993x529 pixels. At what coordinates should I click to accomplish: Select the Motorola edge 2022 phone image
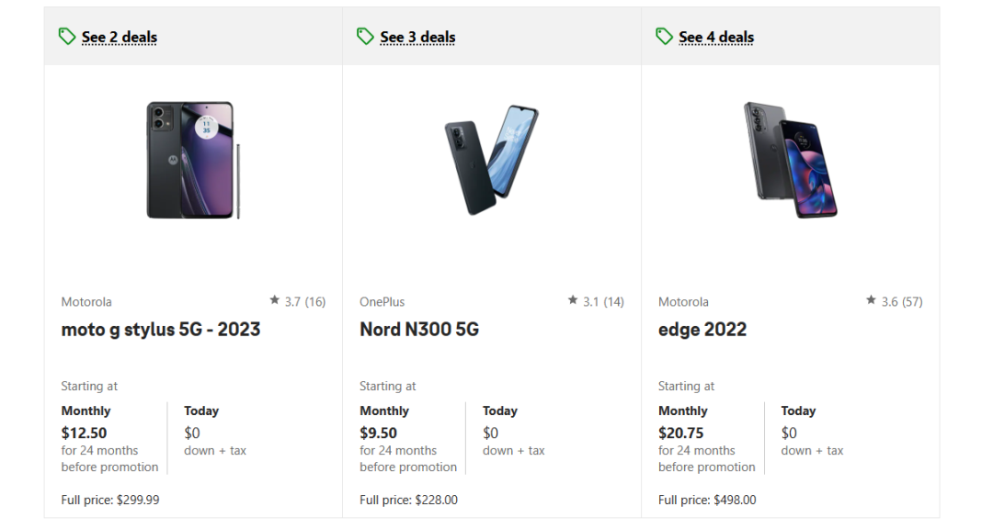pyautogui.click(x=791, y=161)
